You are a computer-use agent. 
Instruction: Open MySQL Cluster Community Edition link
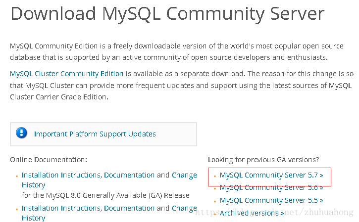tap(67, 74)
